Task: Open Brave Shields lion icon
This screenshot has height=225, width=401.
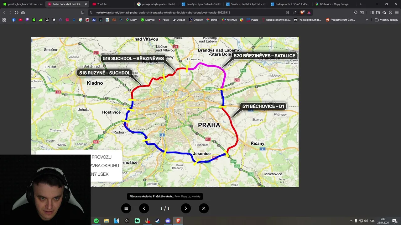Action: click(302, 12)
